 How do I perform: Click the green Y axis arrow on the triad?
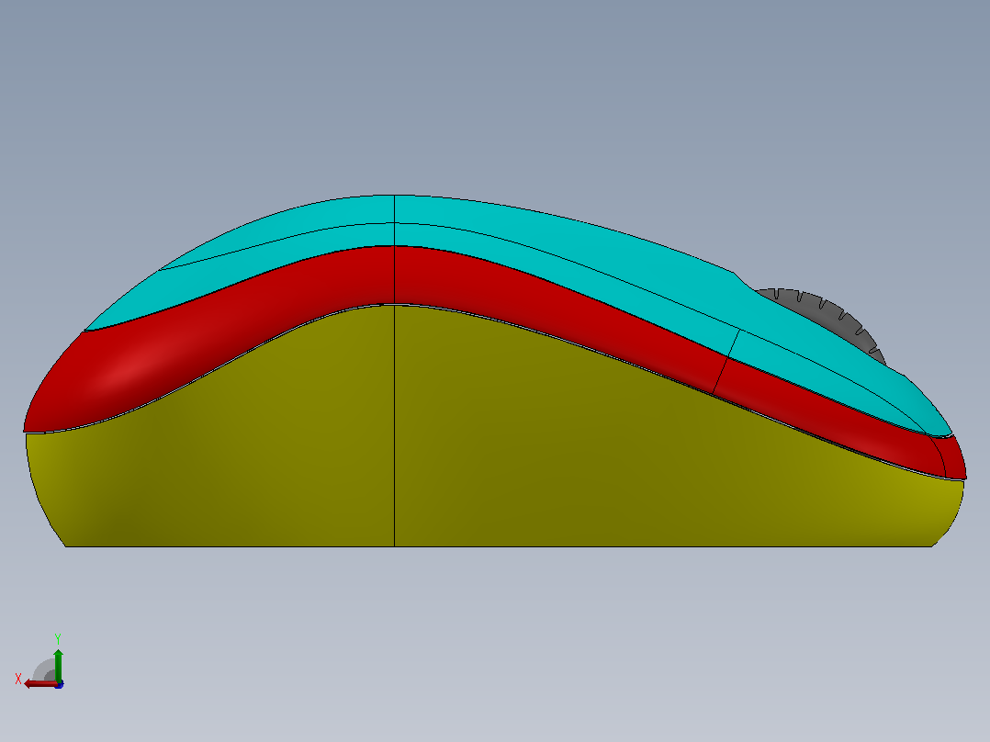(58, 664)
